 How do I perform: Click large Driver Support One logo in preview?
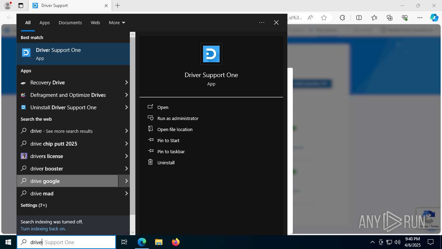pos(211,54)
